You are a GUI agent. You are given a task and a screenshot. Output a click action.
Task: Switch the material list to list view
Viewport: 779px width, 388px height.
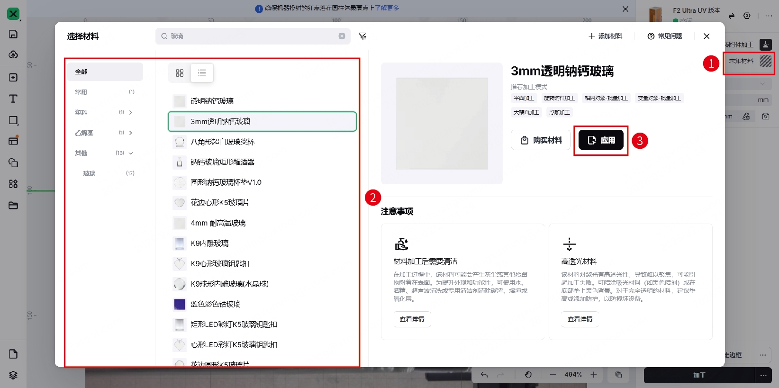[x=202, y=73]
